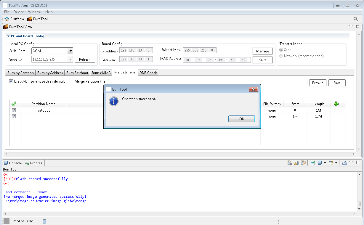Switch to the Burn eMMC tab
This screenshot has height=225, width=364.
[x=101, y=73]
